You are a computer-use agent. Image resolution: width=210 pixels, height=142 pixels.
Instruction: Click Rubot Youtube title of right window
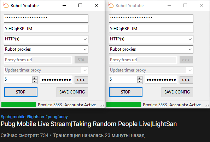coord(130,6)
